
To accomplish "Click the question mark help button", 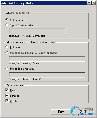I will point(89,3).
